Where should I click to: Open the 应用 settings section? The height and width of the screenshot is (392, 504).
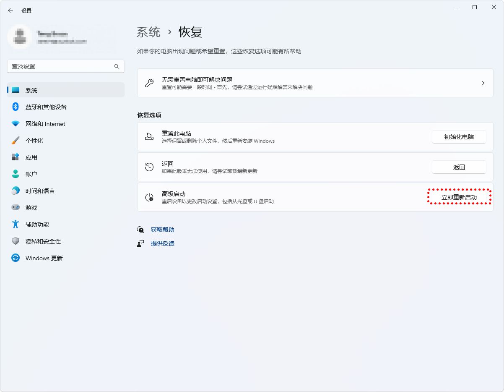31,157
